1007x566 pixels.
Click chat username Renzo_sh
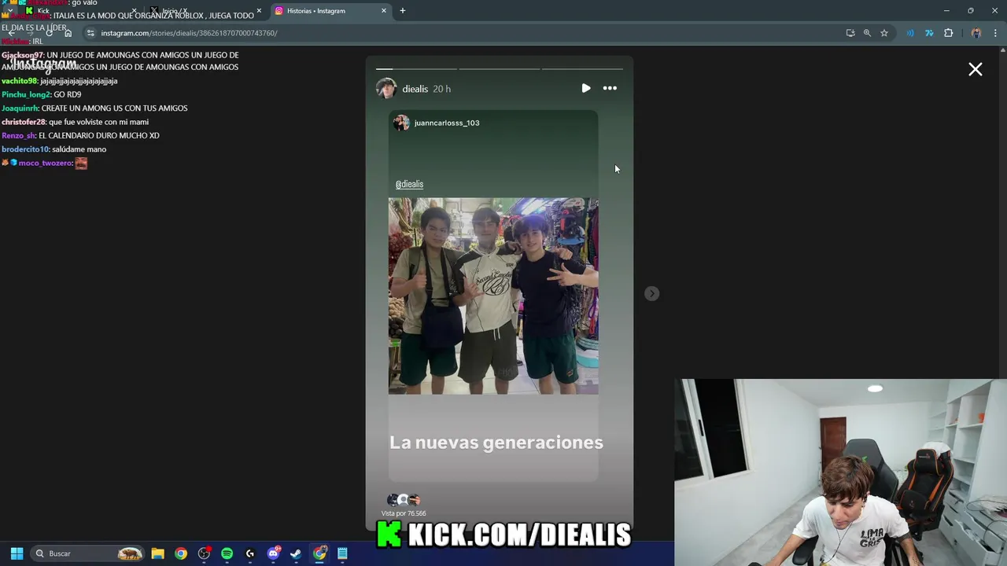19,135
